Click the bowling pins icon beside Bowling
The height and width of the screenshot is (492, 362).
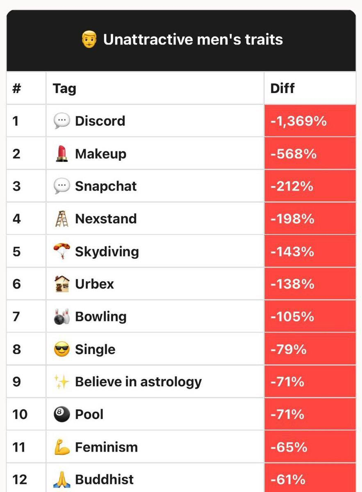click(x=62, y=317)
